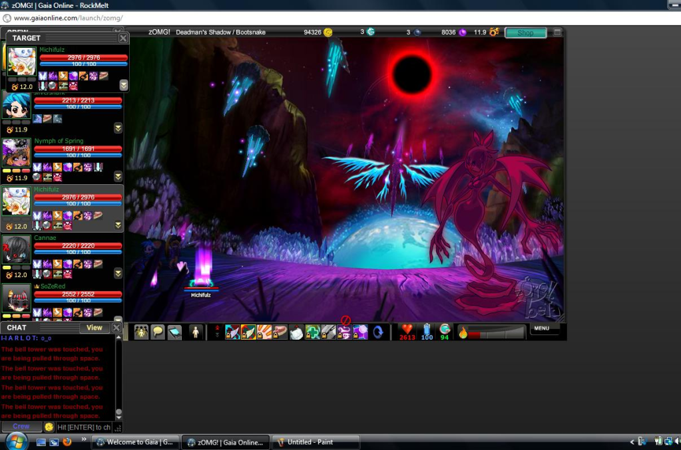
Task: Launch Firefox from quick launch
Action: click(x=67, y=442)
